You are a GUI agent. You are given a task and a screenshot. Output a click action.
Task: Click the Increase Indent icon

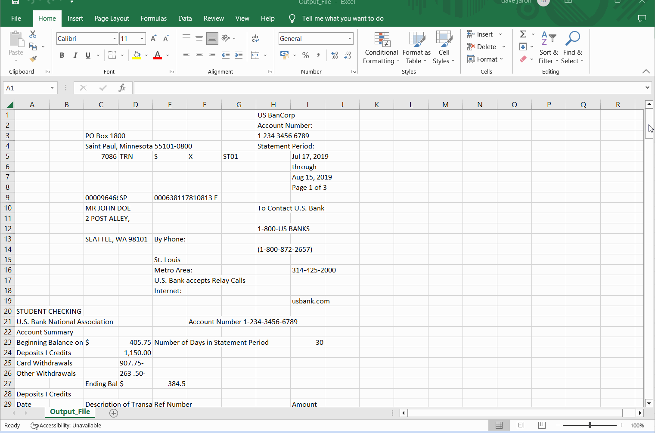point(239,55)
